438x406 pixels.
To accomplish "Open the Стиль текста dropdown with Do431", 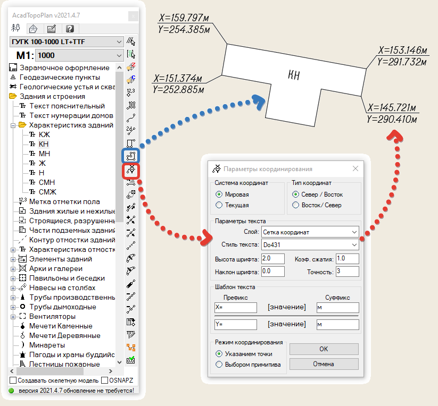I will pos(310,245).
